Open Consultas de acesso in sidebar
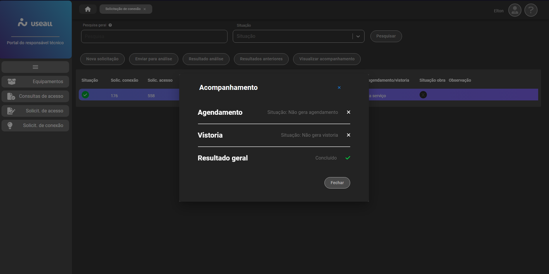Viewport: 549px width, 274px height. pos(35,96)
